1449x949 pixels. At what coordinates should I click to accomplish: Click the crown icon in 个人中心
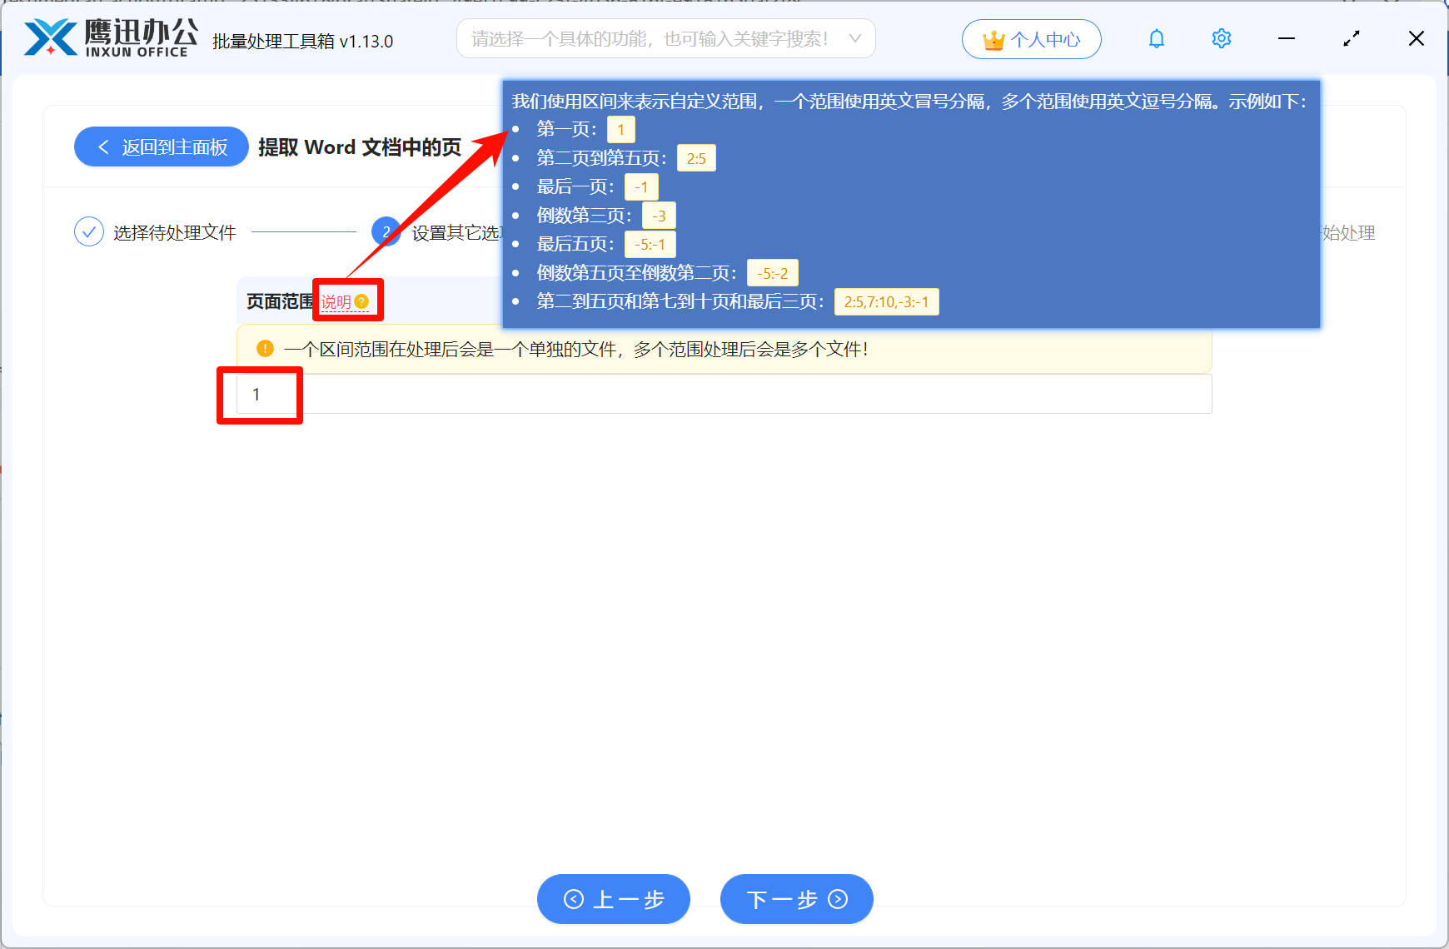(x=993, y=38)
